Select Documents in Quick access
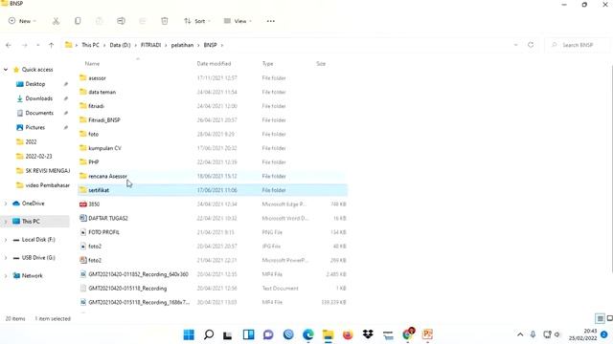The image size is (613, 344). [38, 113]
